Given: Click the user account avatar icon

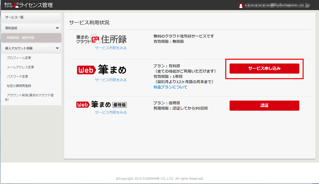Looking at the screenshot, I should (x=241, y=6).
